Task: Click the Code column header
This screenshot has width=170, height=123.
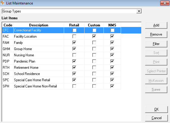Action: coord(8,25)
